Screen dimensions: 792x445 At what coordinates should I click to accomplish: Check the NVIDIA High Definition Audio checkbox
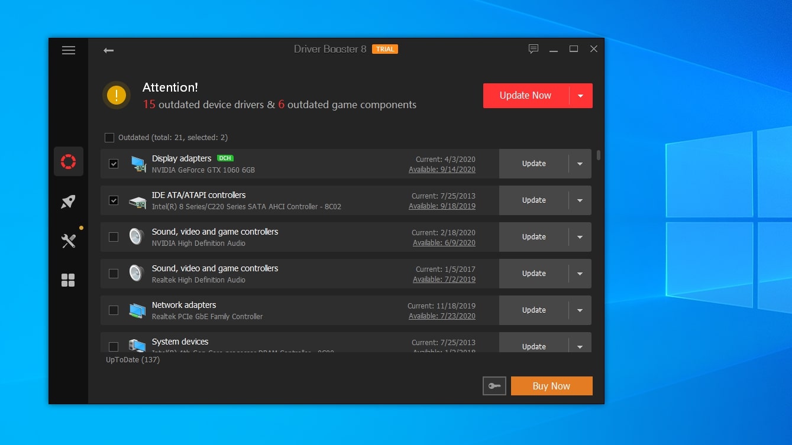click(x=114, y=237)
